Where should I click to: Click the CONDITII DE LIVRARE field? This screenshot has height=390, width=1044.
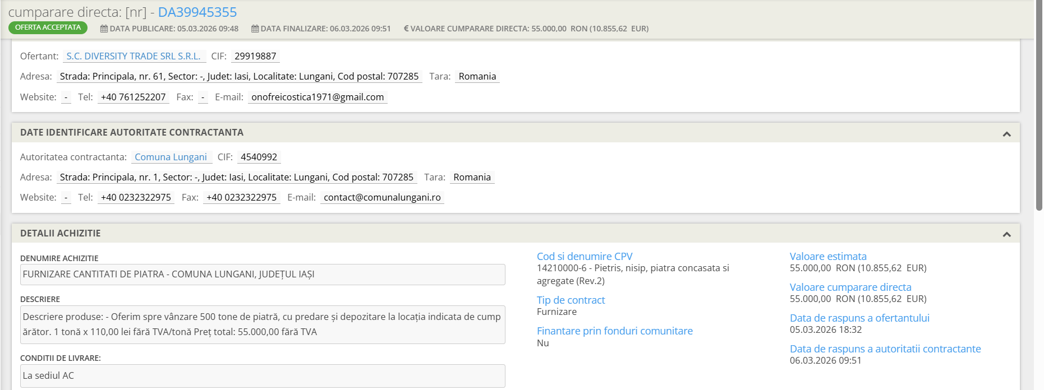pos(263,375)
